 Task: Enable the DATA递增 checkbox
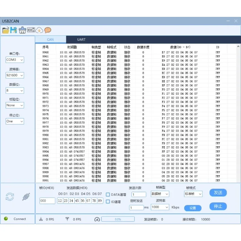point(108,195)
